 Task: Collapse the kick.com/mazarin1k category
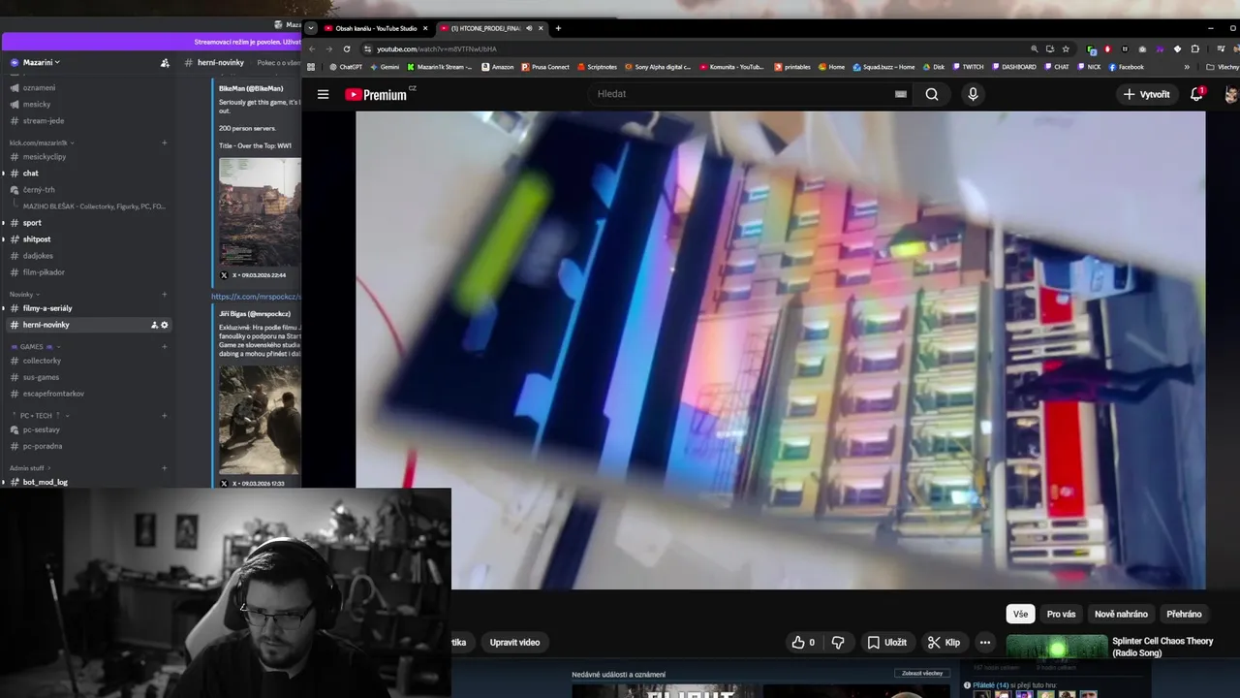click(x=42, y=143)
